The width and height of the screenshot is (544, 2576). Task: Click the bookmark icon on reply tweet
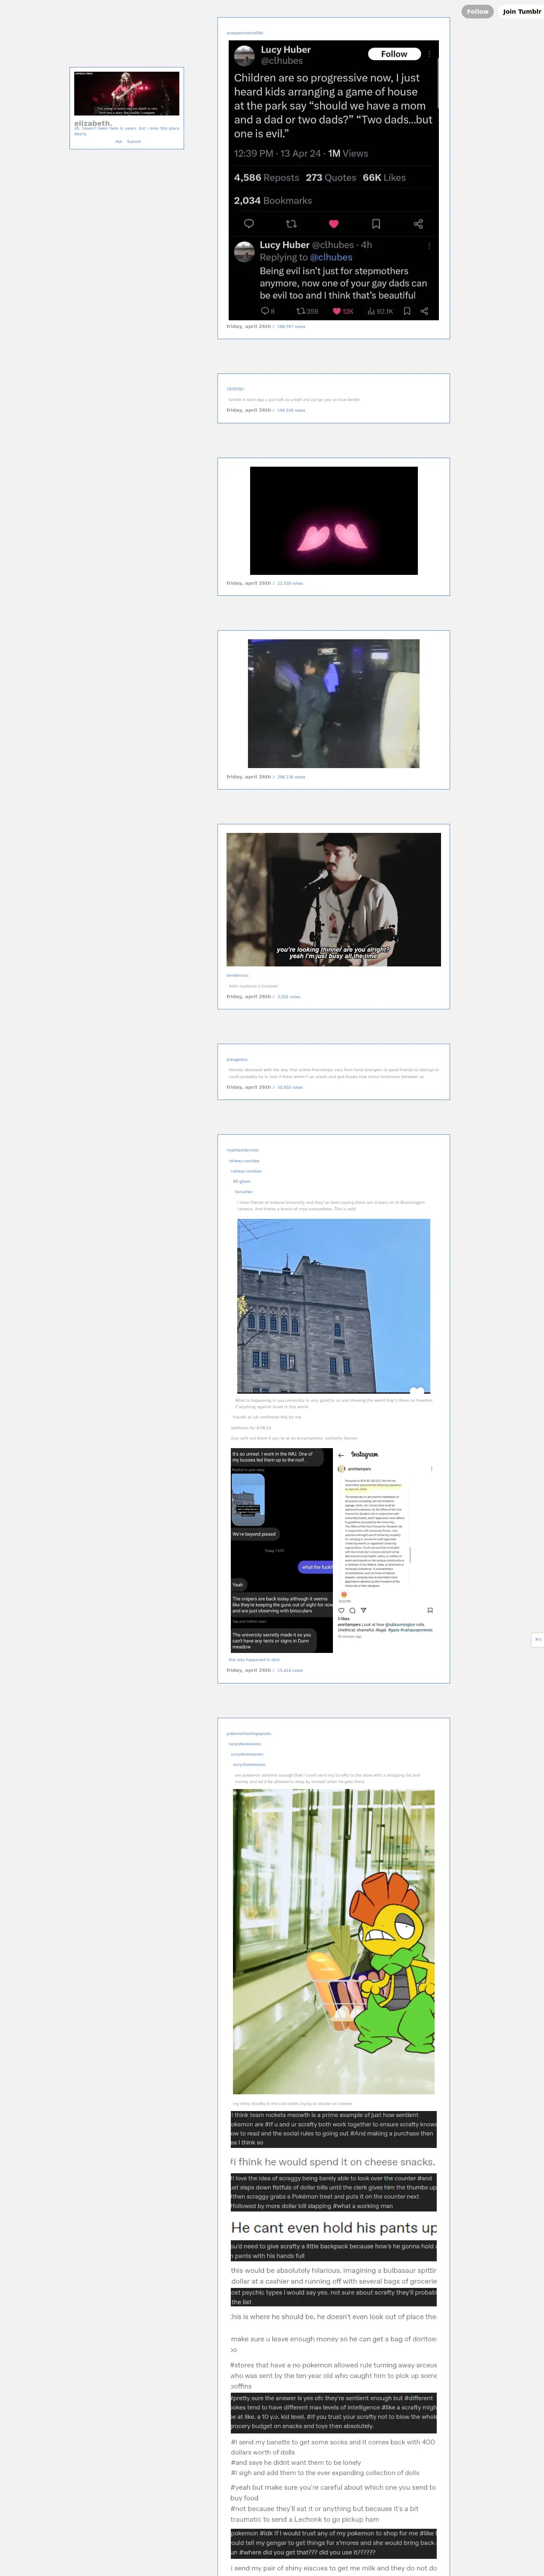point(407,311)
